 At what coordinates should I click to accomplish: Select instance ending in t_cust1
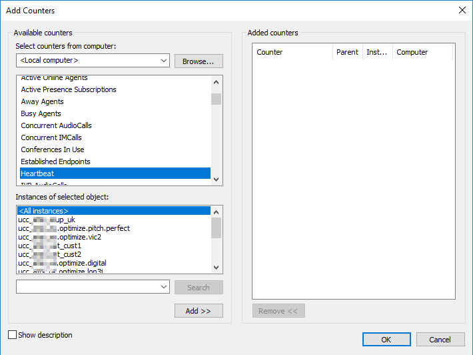click(x=114, y=246)
